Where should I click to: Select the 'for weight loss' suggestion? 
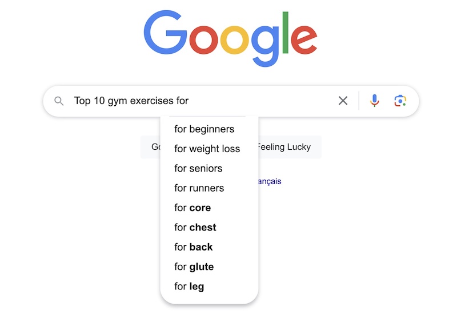[x=207, y=149]
